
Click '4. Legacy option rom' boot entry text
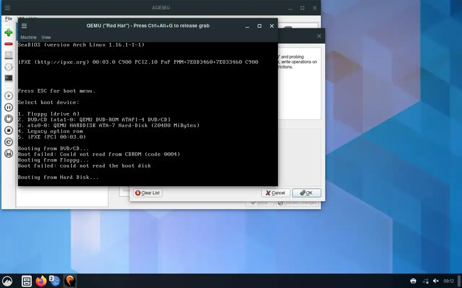point(50,131)
